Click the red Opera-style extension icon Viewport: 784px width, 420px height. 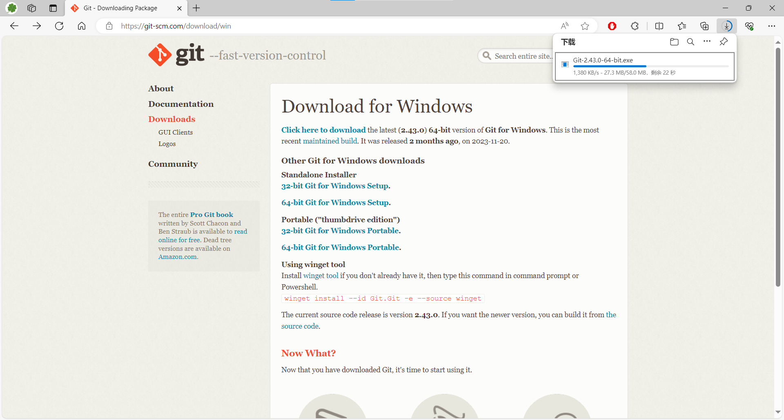(612, 26)
